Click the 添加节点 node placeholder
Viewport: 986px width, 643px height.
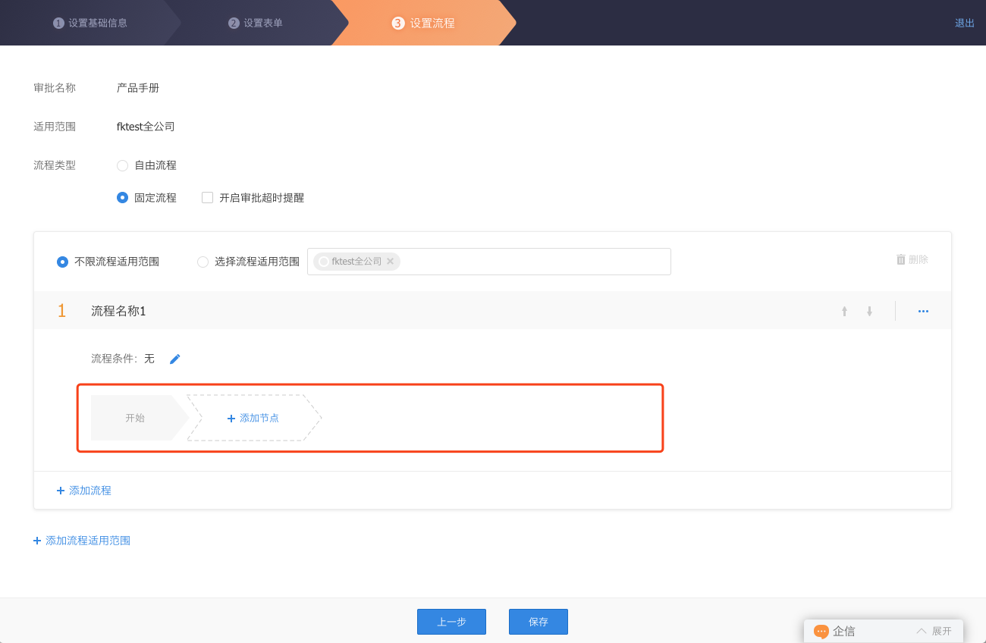[254, 418]
